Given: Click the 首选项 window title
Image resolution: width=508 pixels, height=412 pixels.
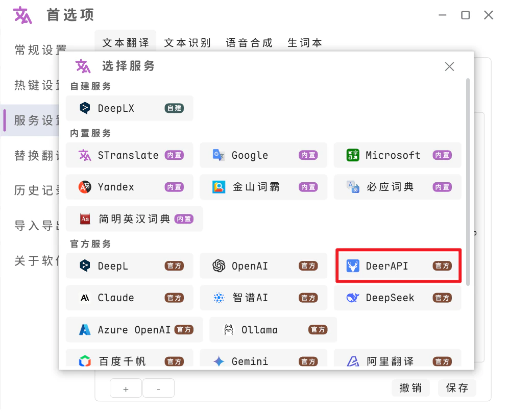Looking at the screenshot, I should 70,15.
